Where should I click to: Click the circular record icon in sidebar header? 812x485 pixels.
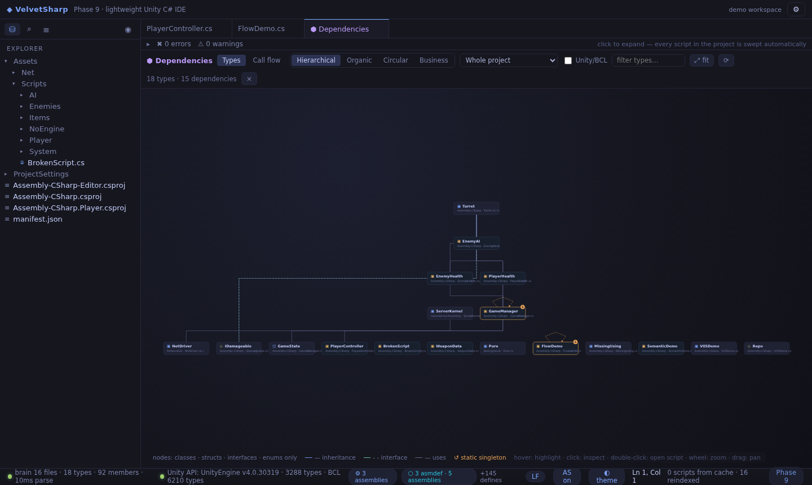click(x=128, y=29)
